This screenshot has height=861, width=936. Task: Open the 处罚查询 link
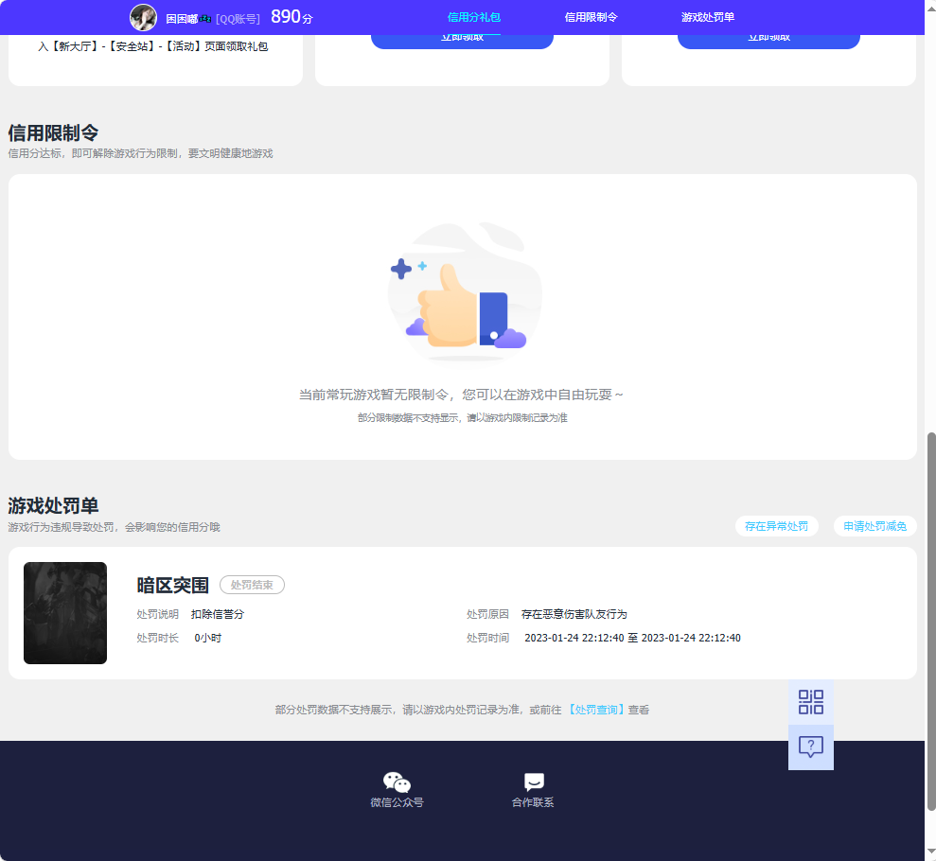click(595, 710)
